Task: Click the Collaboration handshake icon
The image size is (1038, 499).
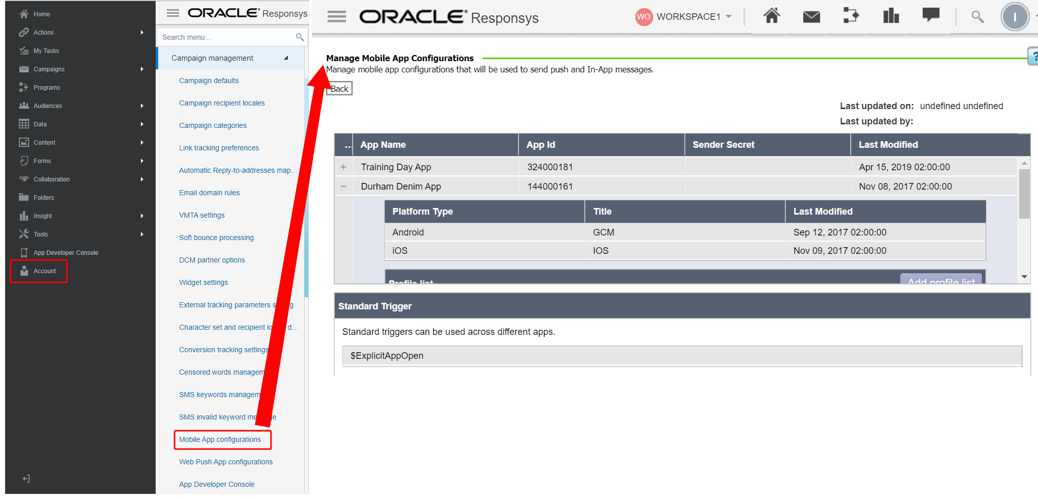Action: (24, 179)
